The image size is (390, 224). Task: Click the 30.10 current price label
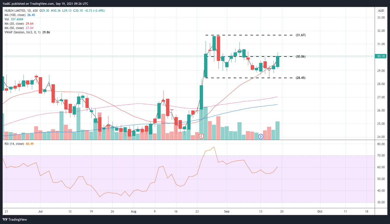click(x=381, y=56)
